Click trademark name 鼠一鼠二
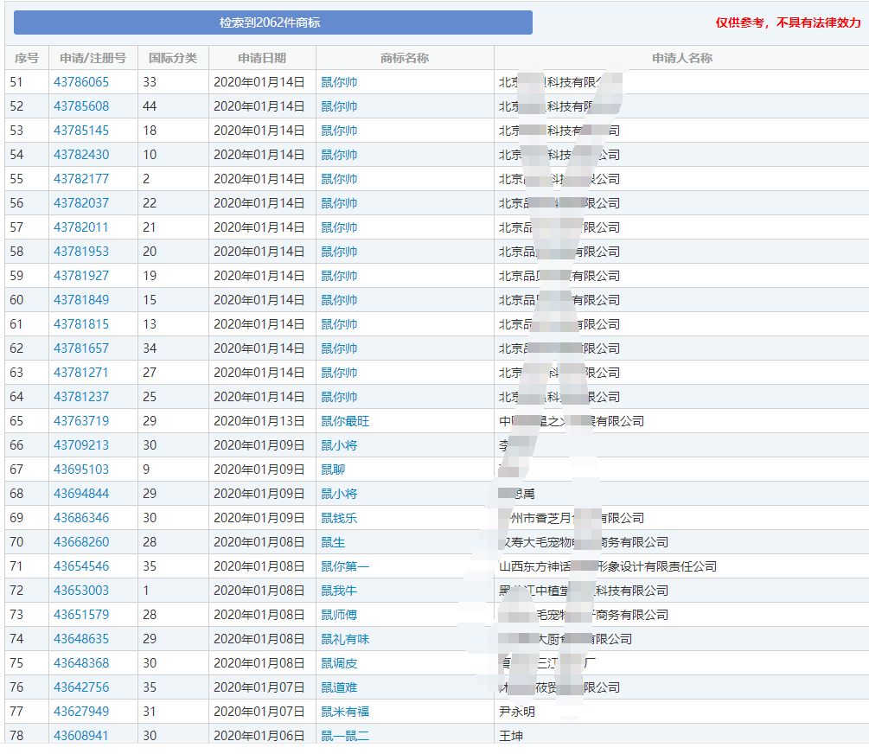The width and height of the screenshot is (869, 754). [345, 736]
